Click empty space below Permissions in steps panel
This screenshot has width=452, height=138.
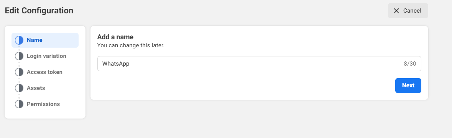[x=45, y=114]
